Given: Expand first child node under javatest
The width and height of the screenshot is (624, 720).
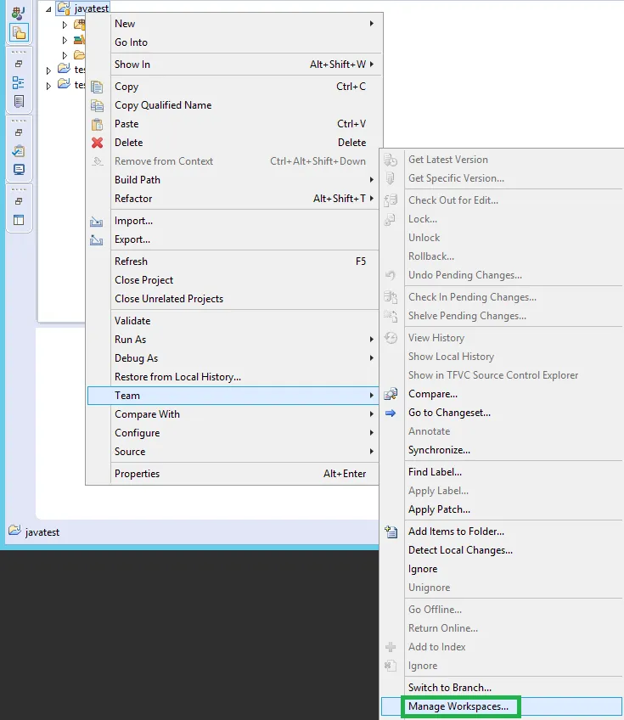Looking at the screenshot, I should point(65,25).
